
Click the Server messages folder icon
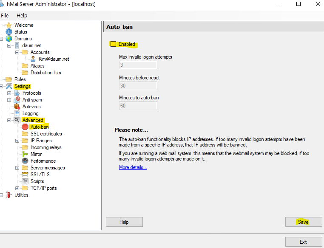[x=25, y=168]
